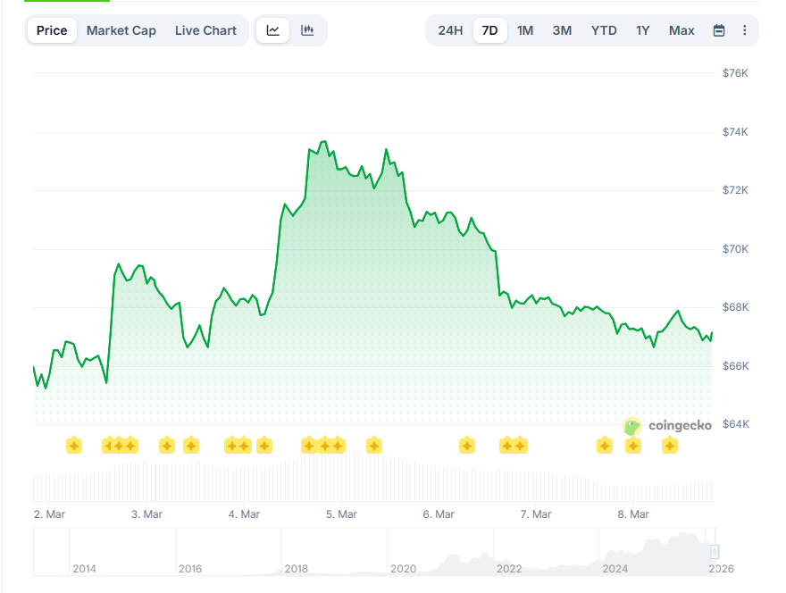Viewport: 786px width, 593px height.
Task: Switch to the candlestick chart view icon
Action: tap(306, 29)
